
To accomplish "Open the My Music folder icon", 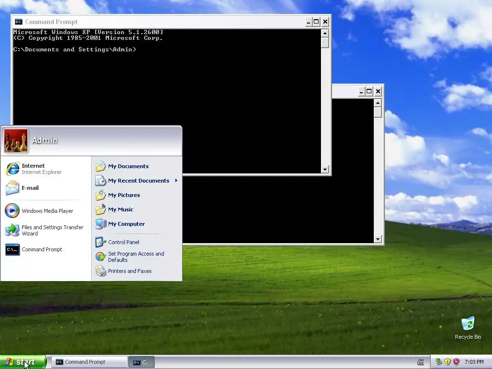I will point(101,209).
